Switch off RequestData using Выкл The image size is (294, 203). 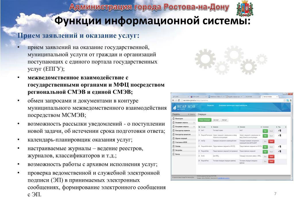(x=271, y=152)
